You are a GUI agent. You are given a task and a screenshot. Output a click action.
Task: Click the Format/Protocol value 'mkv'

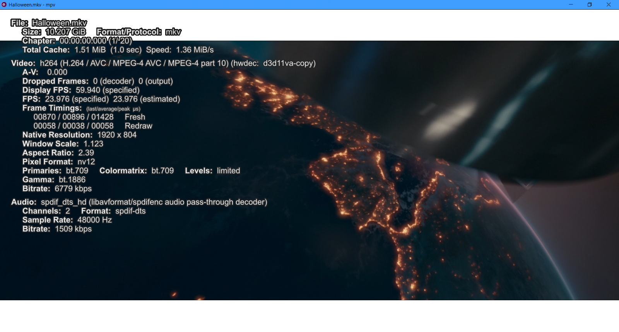pyautogui.click(x=173, y=32)
